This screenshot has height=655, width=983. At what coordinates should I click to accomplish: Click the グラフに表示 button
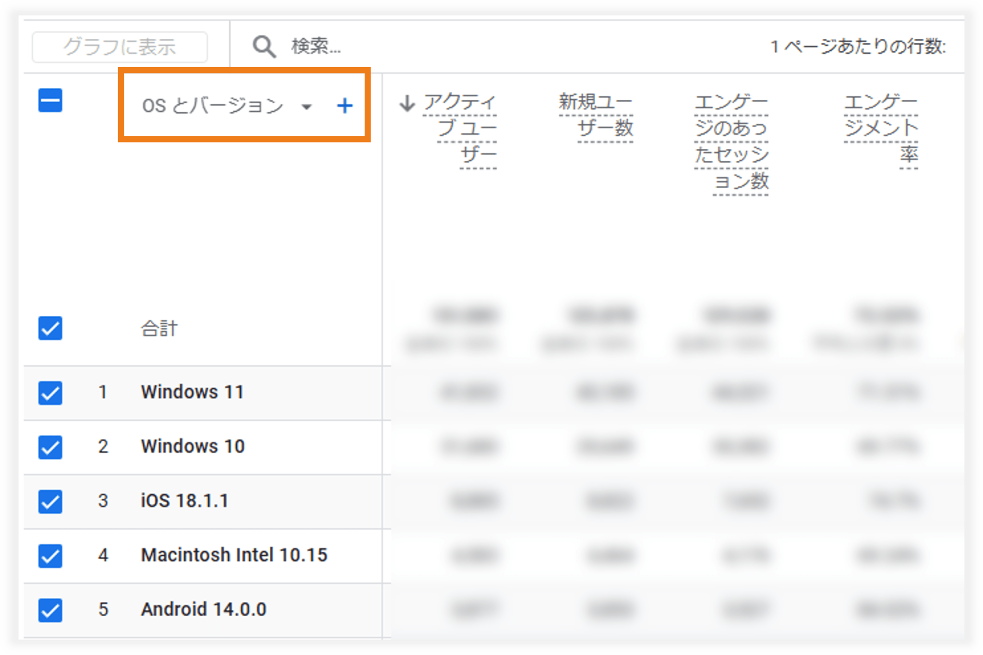(120, 47)
